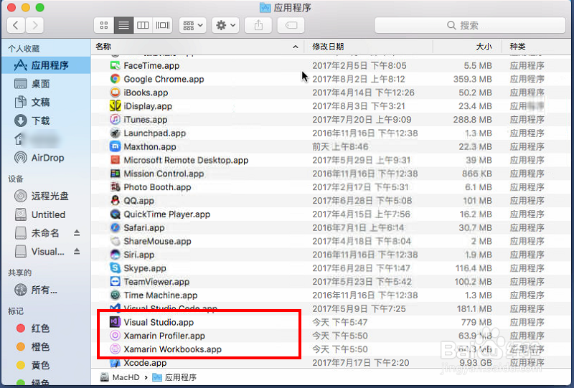
Task: Select the Skype.app icon
Action: click(115, 268)
